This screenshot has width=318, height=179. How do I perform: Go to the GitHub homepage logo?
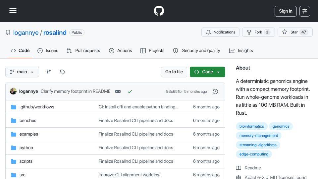point(159,11)
